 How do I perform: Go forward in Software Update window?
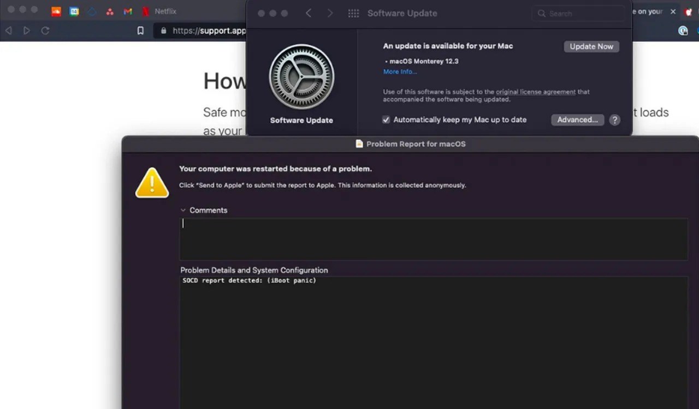[x=330, y=13]
